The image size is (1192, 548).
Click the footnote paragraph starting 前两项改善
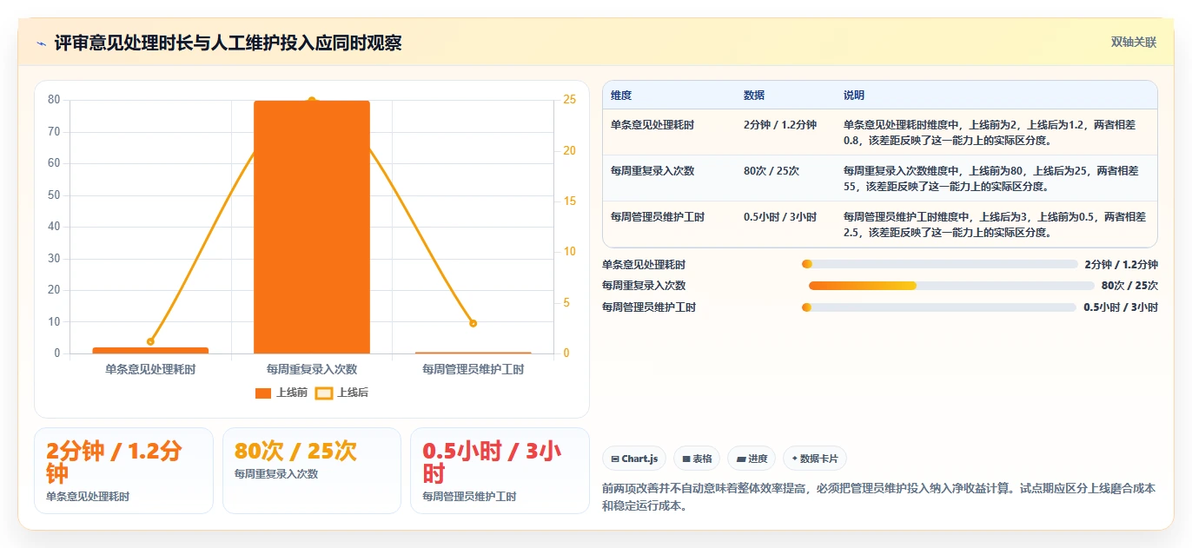[878, 498]
